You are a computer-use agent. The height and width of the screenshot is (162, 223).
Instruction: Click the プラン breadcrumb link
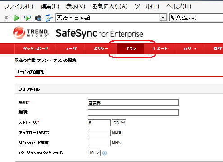pos(42,61)
